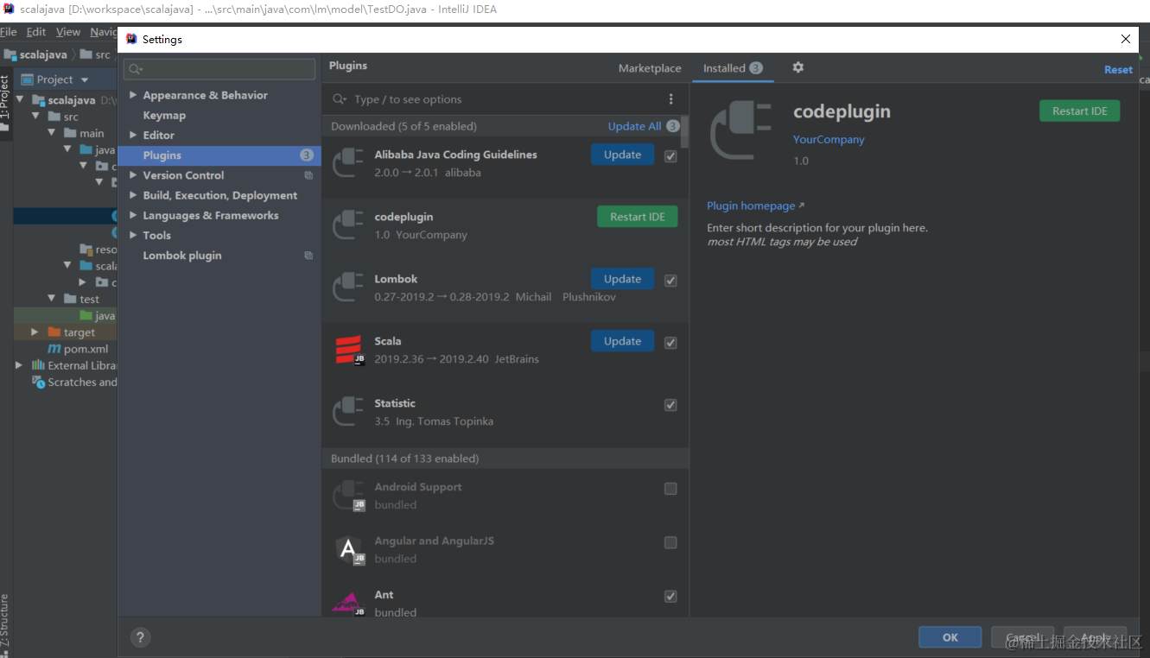
Task: Open the Edit menu
Action: (x=36, y=32)
